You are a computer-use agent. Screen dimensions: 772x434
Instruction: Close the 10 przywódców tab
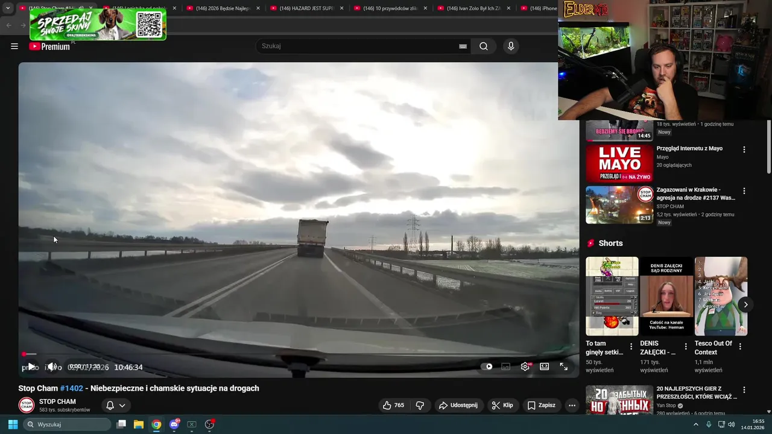(425, 8)
